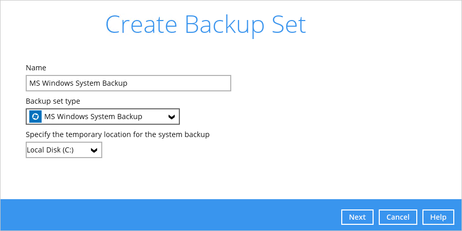Click the empty end of the Name field
Screen dimensions: 462x231
(195, 83)
